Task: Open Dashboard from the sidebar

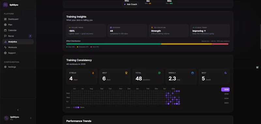Action: coord(18,19)
